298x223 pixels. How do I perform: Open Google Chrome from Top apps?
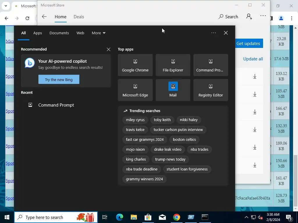click(x=135, y=65)
